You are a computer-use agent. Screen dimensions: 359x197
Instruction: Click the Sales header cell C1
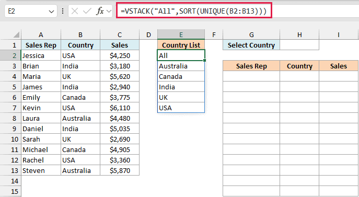tap(120, 45)
